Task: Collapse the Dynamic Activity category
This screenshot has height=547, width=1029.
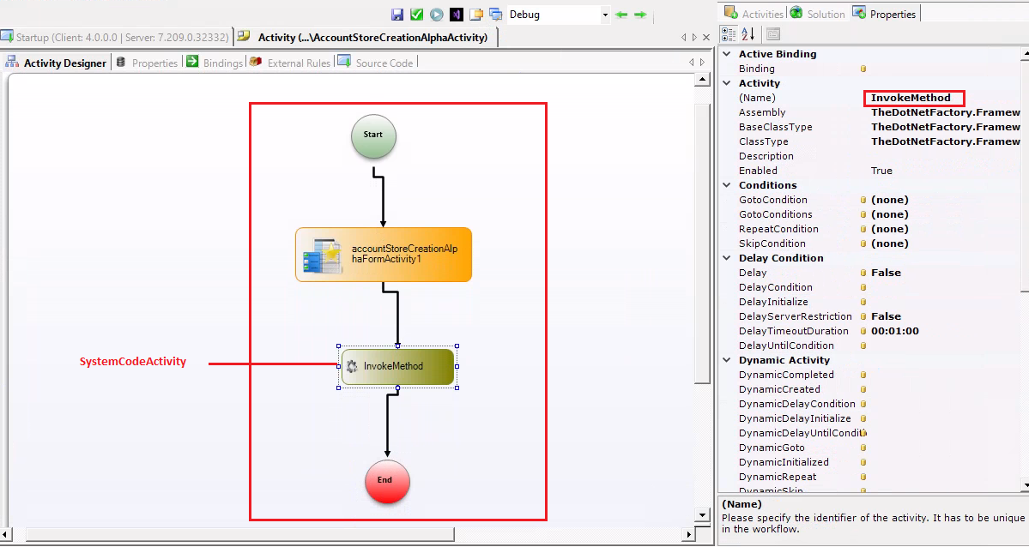Action: pos(726,360)
